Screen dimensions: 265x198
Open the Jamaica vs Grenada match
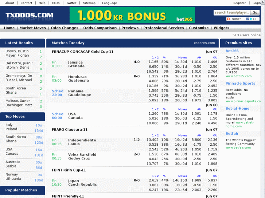point(77,64)
